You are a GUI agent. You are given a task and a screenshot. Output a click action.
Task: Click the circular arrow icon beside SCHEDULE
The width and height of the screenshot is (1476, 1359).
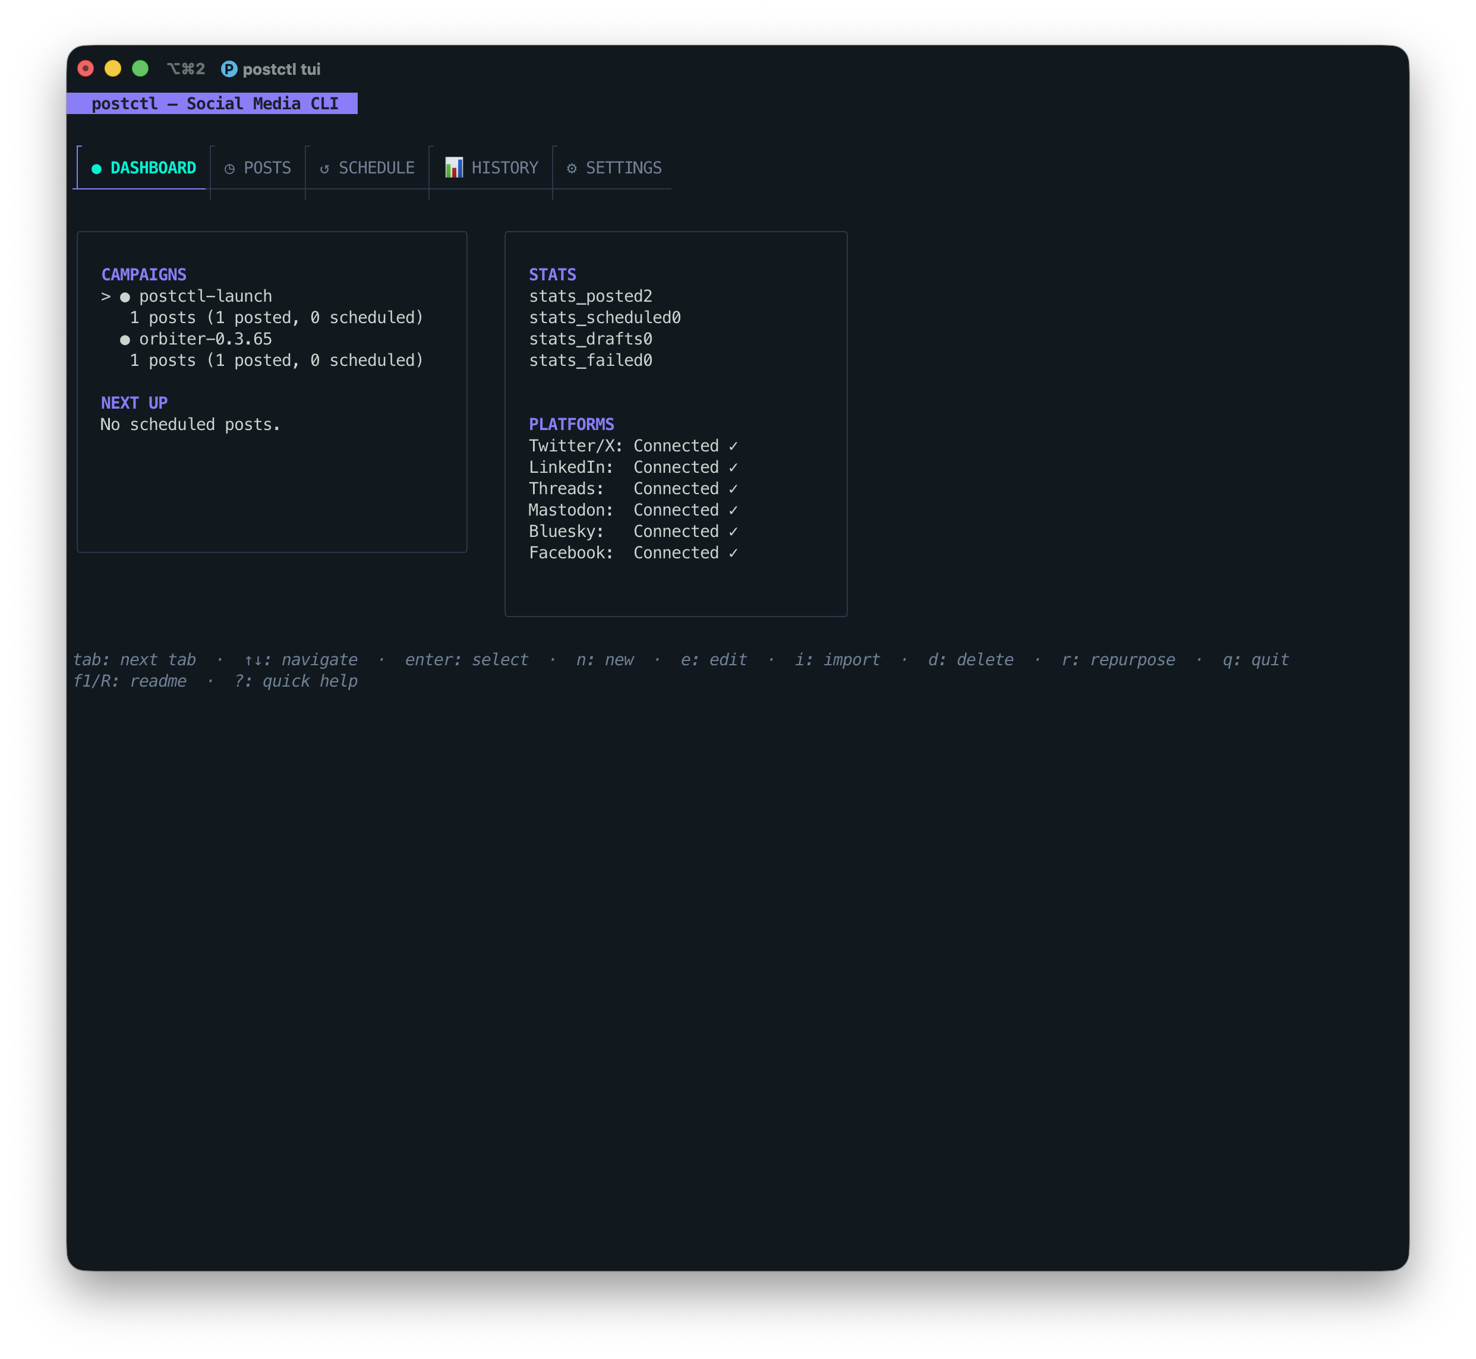coord(324,169)
